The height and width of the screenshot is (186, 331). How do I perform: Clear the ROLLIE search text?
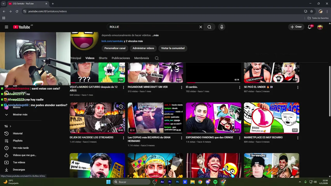click(201, 27)
